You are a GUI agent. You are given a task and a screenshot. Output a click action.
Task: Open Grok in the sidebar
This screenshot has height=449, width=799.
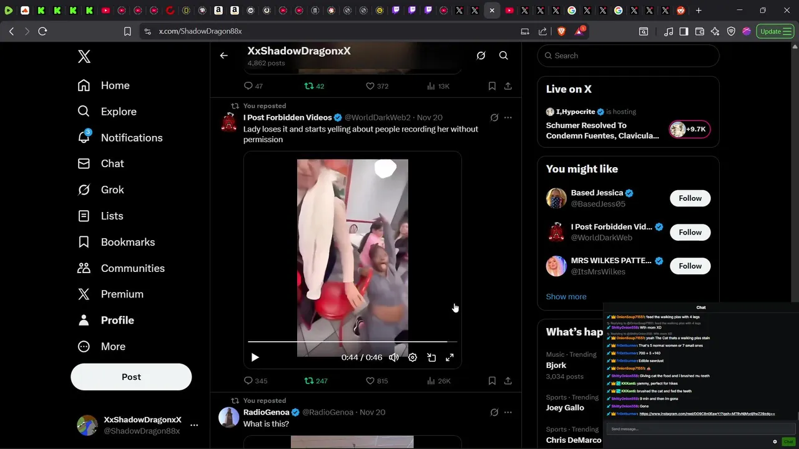point(100,190)
